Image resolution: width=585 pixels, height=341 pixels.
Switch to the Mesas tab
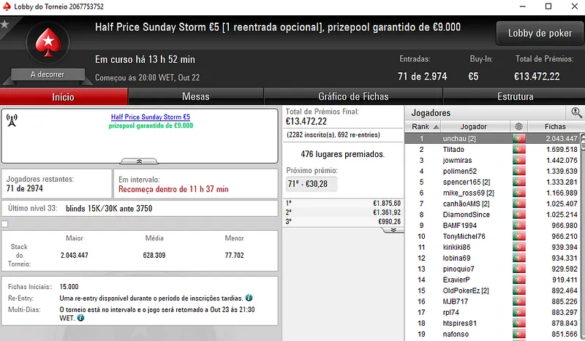[x=195, y=96]
